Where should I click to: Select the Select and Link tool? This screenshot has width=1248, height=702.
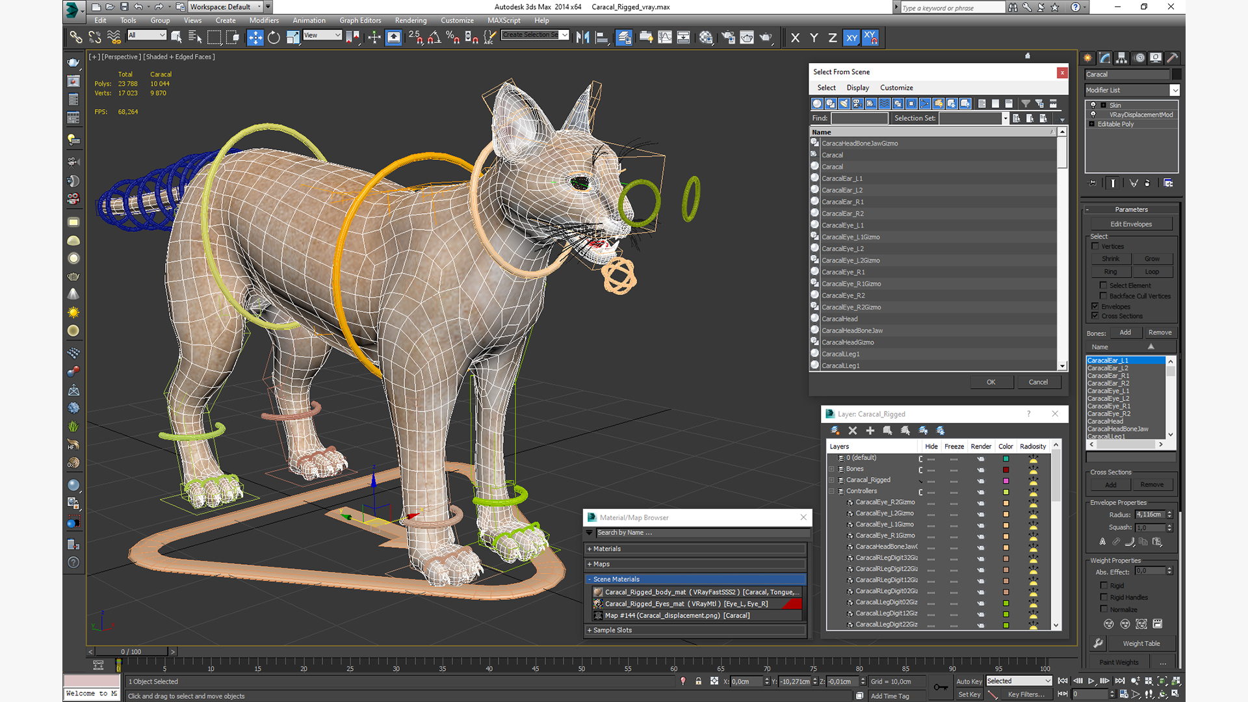point(76,37)
